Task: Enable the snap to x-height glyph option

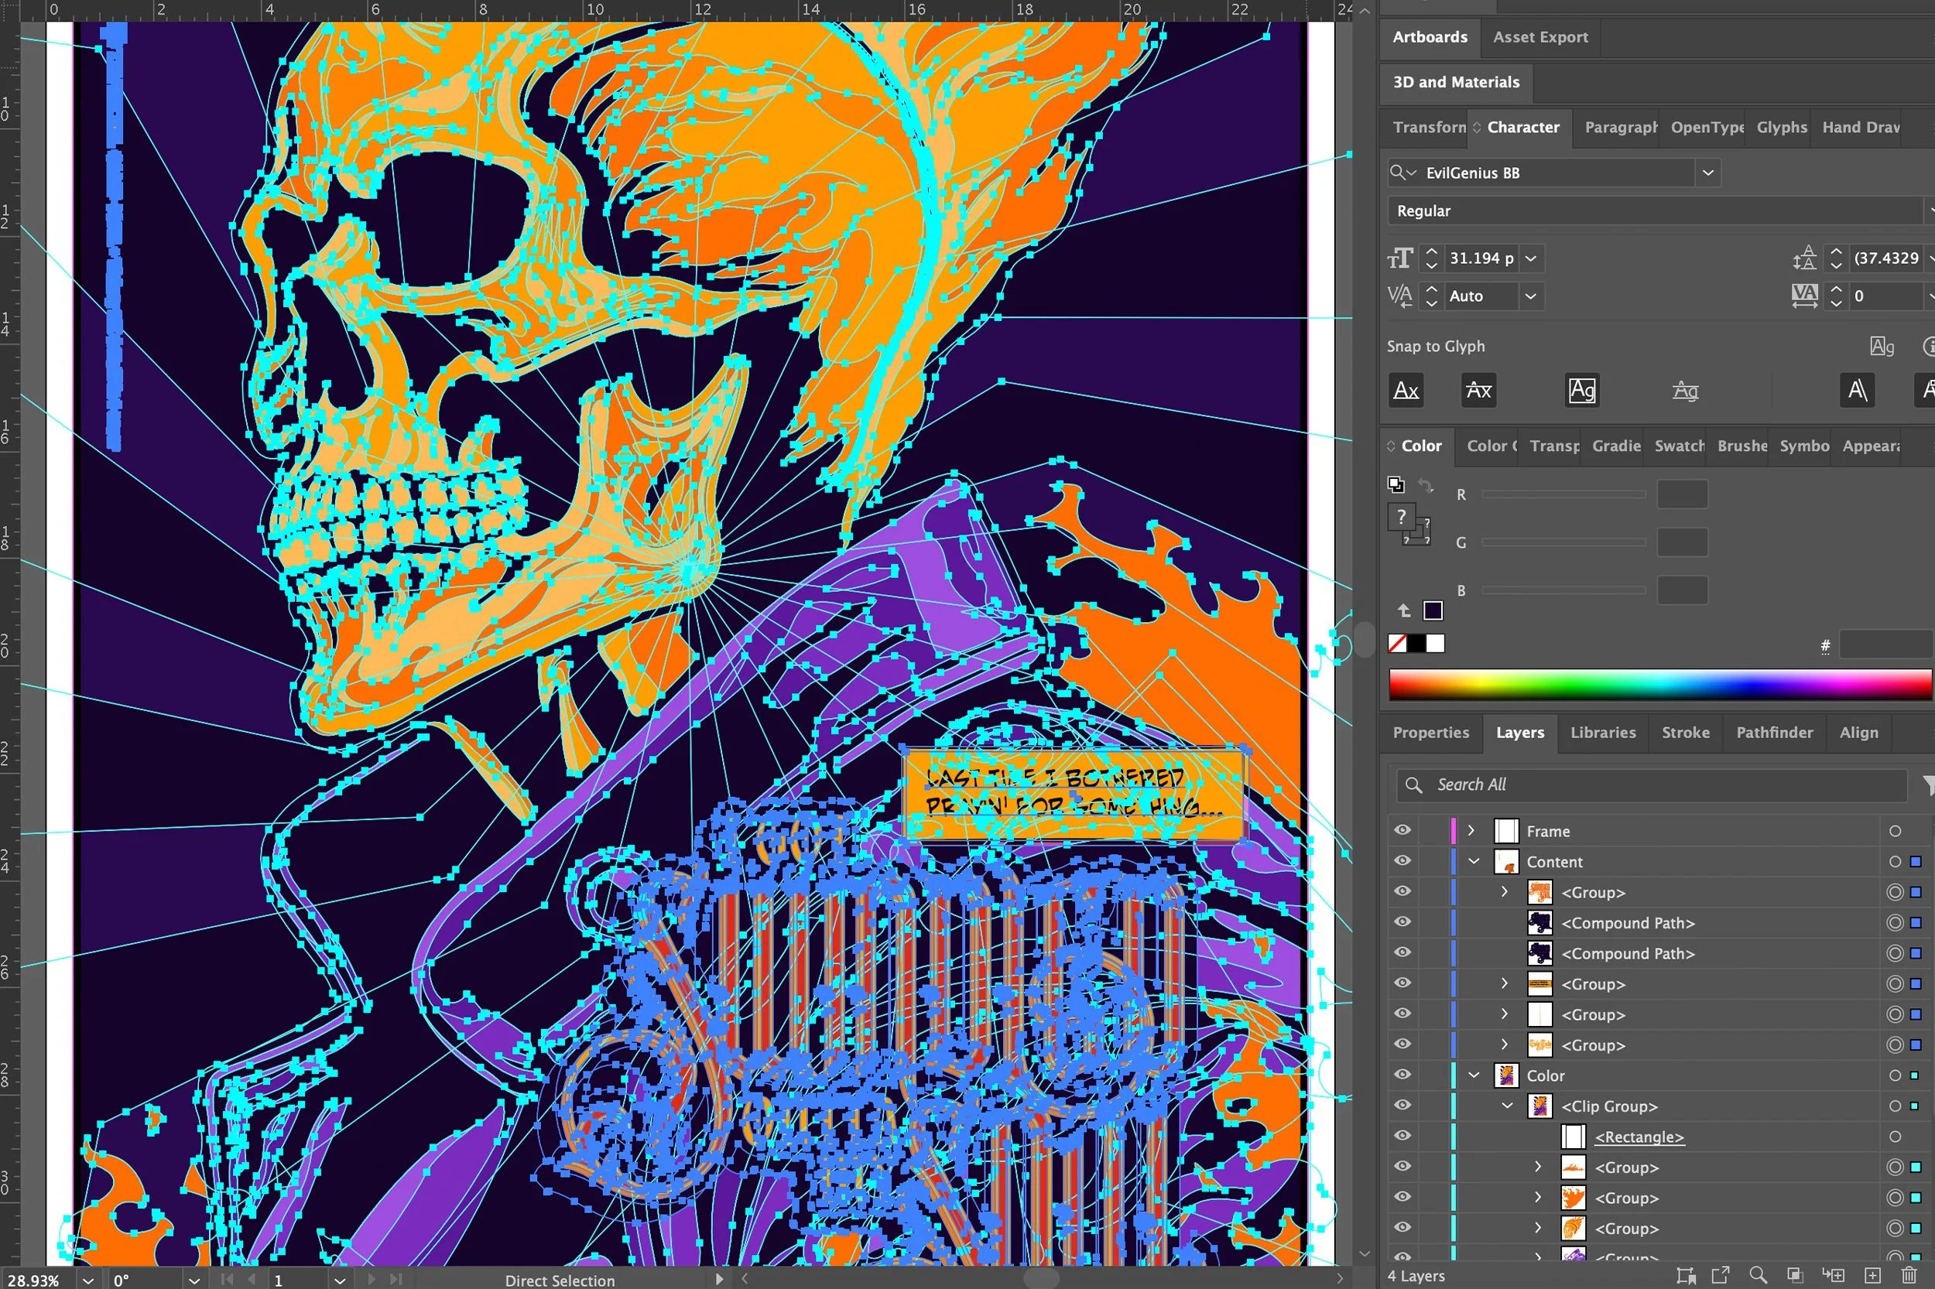Action: (x=1478, y=391)
